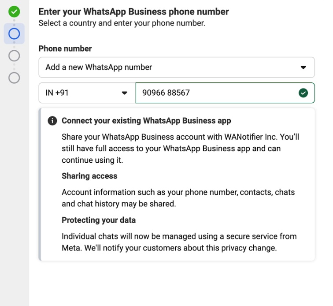This screenshot has height=306, width=333.
Task: Select the current blue-circled step indicator
Action: click(x=14, y=34)
